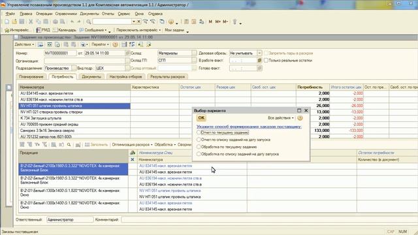
Task: Click the Open file folder icon
Action: [x=14, y=22]
